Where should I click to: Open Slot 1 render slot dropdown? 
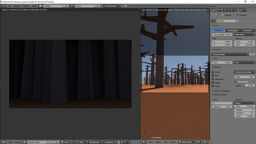pos(83,142)
